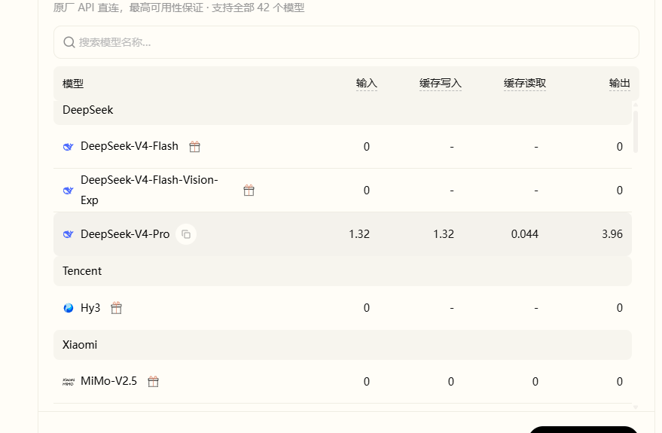Viewport: 662px width, 433px height.
Task: Click the 输入 column header
Action: pos(367,83)
